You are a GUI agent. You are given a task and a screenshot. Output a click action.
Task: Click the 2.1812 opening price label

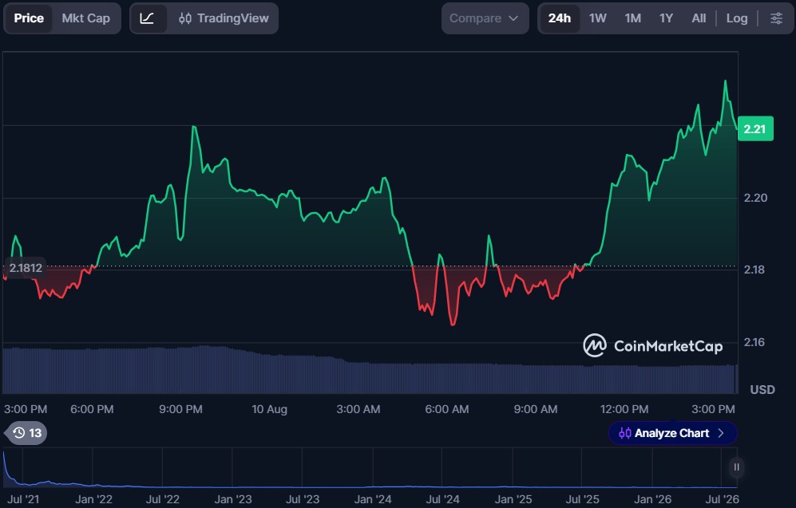(x=26, y=268)
